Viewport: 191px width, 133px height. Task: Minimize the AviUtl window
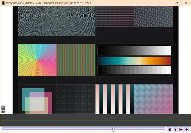pos(167,3)
